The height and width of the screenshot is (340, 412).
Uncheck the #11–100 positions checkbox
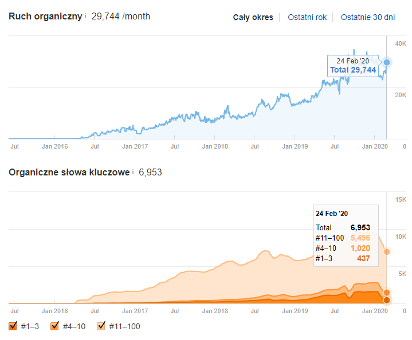pyautogui.click(x=101, y=326)
